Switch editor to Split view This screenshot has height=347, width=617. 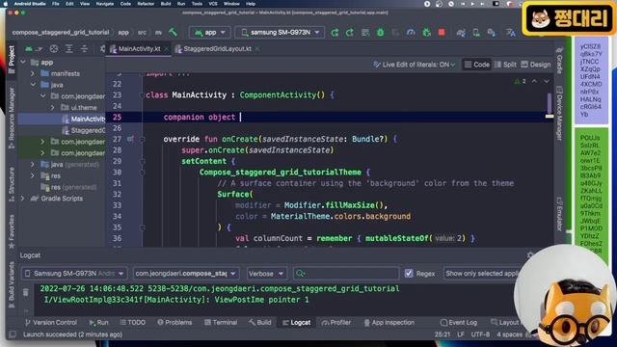(505, 65)
